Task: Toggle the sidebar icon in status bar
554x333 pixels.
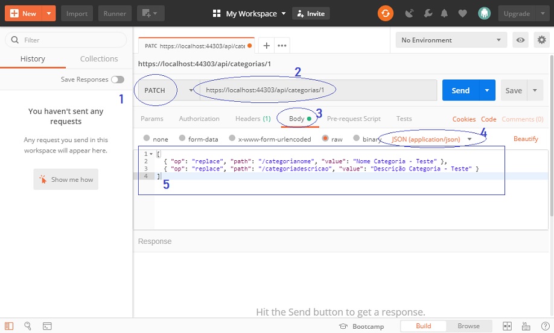Action: point(9,326)
